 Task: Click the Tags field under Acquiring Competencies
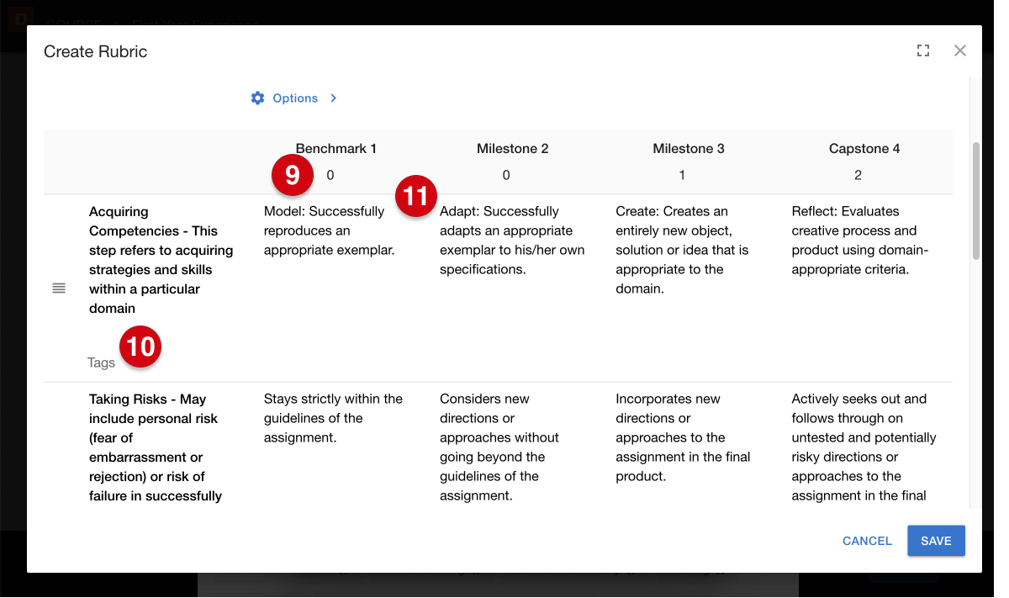click(x=101, y=363)
